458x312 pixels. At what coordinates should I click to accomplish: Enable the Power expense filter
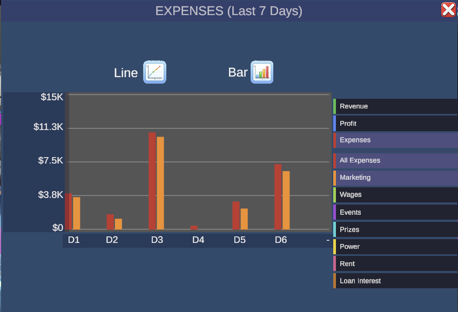(x=395, y=247)
